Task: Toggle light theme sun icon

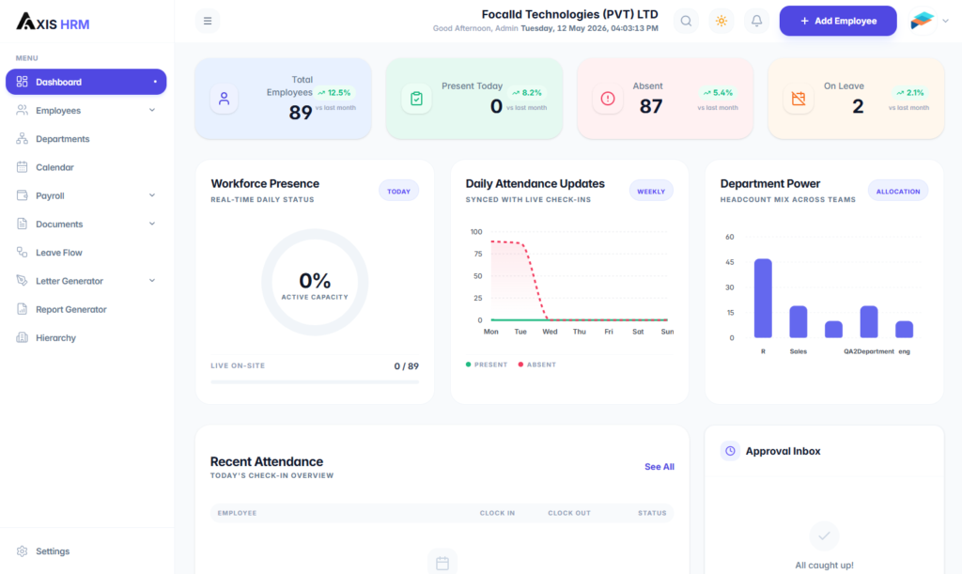Action: pos(721,21)
